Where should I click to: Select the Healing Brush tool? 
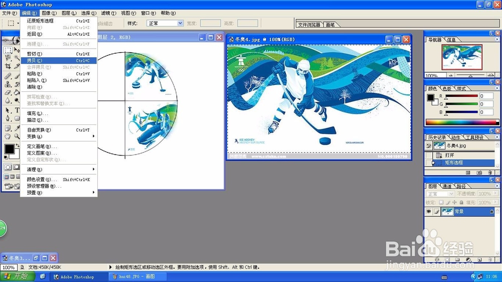8,76
